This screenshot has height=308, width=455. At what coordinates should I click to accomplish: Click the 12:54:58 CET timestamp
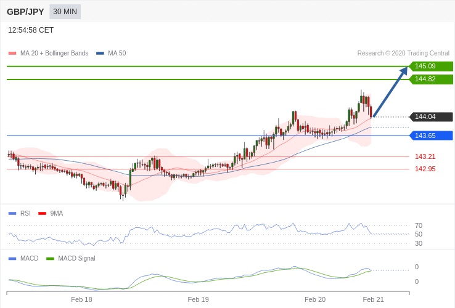31,30
